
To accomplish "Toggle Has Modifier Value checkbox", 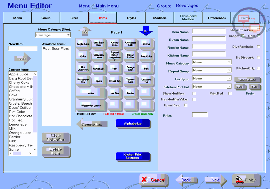I will point(194,99).
